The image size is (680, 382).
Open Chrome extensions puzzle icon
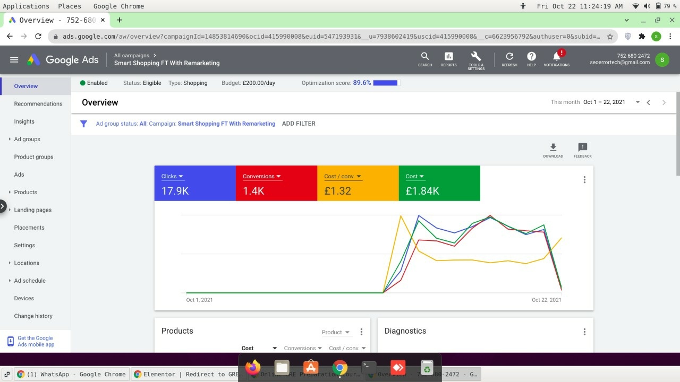pos(642,36)
